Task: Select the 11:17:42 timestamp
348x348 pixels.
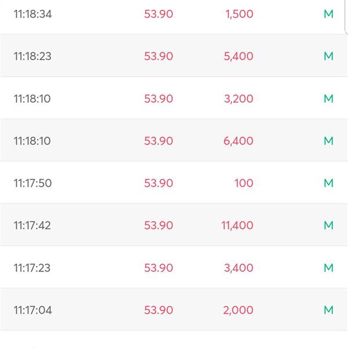Action: click(32, 226)
